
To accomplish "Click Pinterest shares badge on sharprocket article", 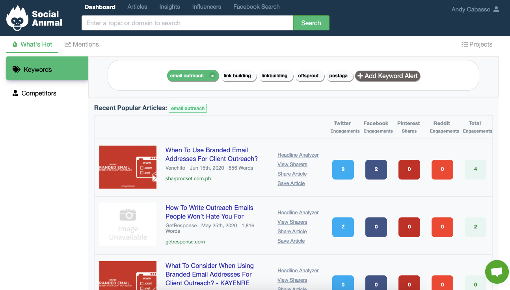I will click(409, 169).
